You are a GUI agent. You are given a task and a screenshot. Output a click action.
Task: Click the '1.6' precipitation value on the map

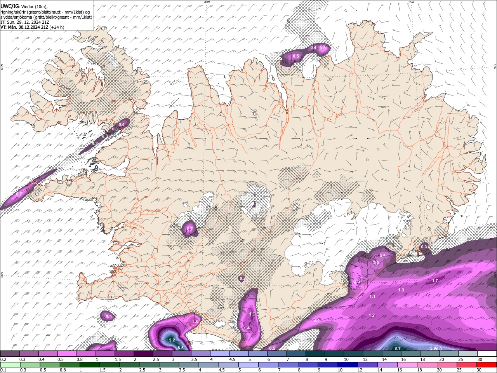point(195,322)
